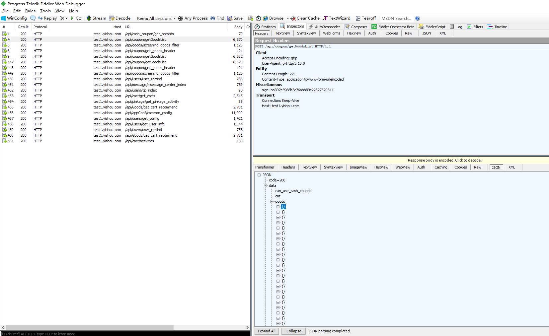Open the Browse dropdown arrow

pyautogui.click(x=288, y=18)
